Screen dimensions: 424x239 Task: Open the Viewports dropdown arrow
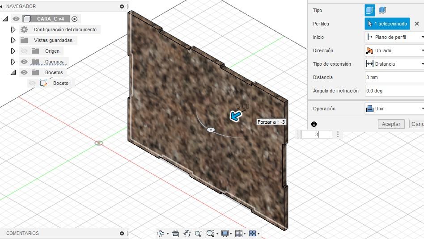[x=259, y=234]
